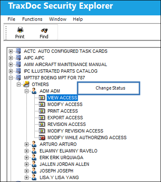Click the Print toolbar label
Image resolution: width=161 pixels, height=182 pixels.
(20, 37)
